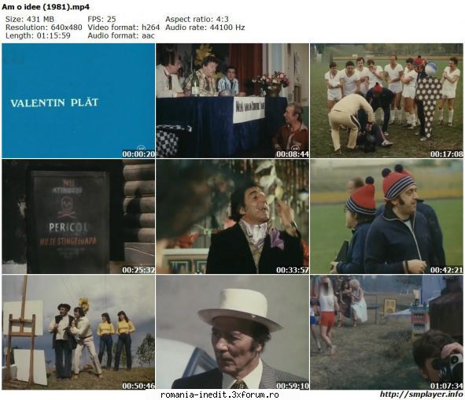Select the cameraman thumbnail at 01:07:34
Image resolution: width=465 pixels, height=400 pixels.
386,332
